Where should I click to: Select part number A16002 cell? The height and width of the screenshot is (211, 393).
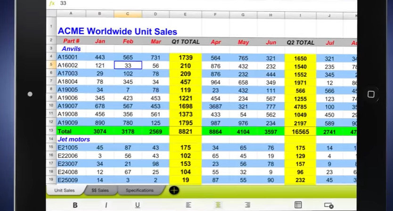[71, 65]
